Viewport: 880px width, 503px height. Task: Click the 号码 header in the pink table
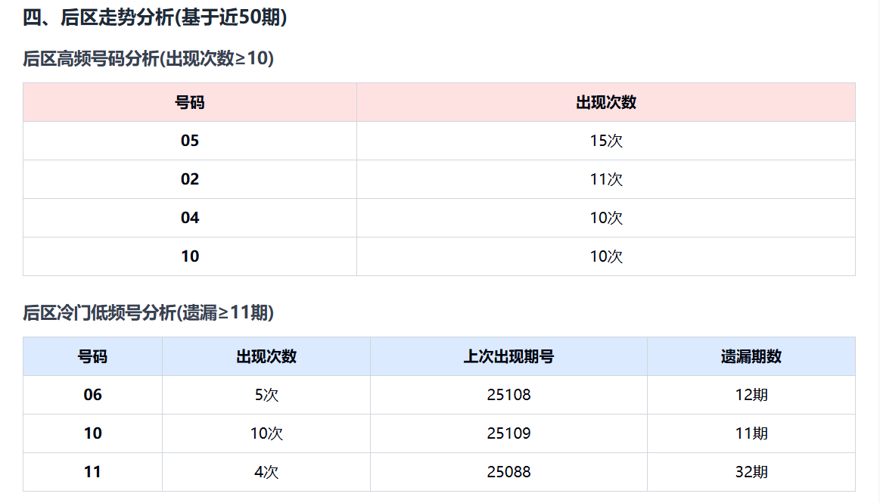pyautogui.click(x=190, y=103)
